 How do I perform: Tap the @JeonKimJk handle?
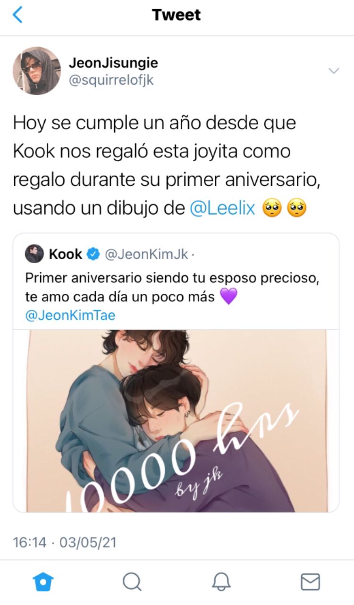click(146, 255)
